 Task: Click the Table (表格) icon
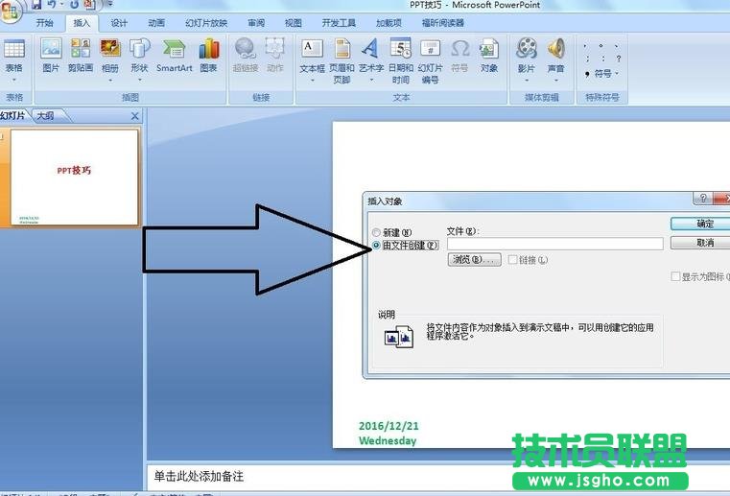click(14, 49)
